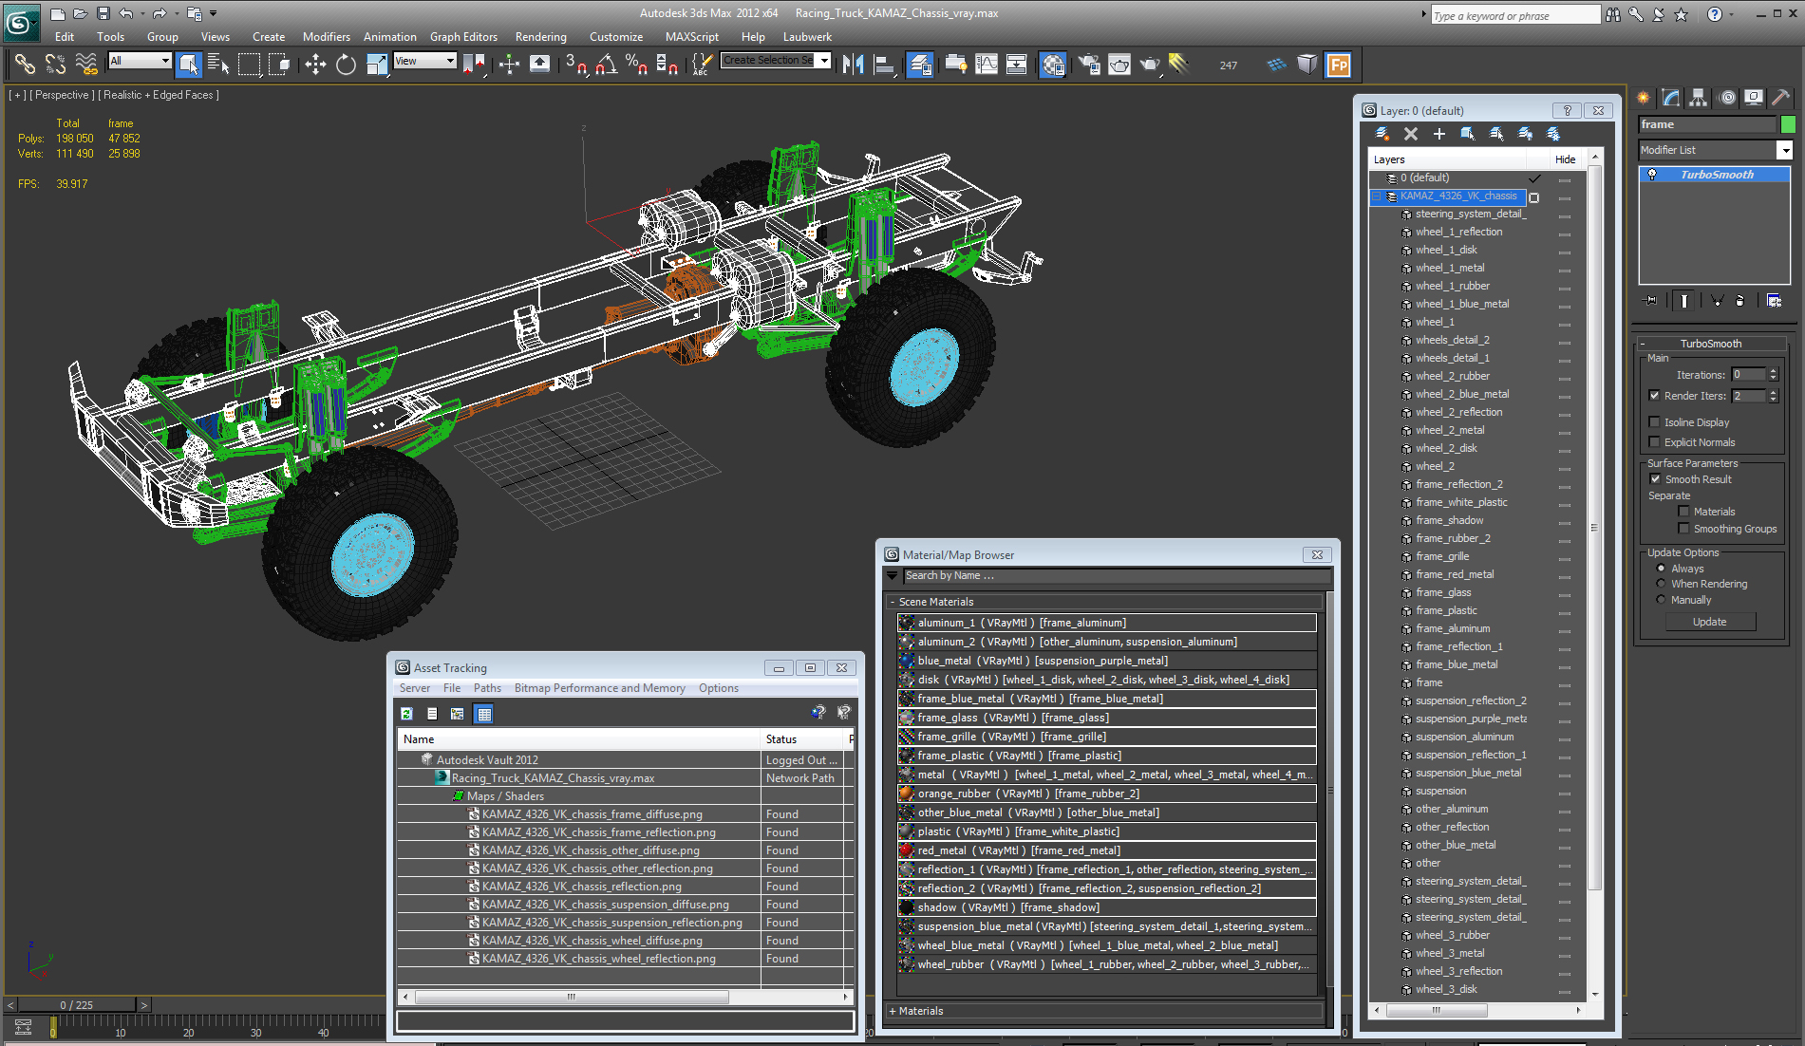Screen dimensions: 1805x1046
Task: Open the Material Editor icon
Action: click(1053, 65)
